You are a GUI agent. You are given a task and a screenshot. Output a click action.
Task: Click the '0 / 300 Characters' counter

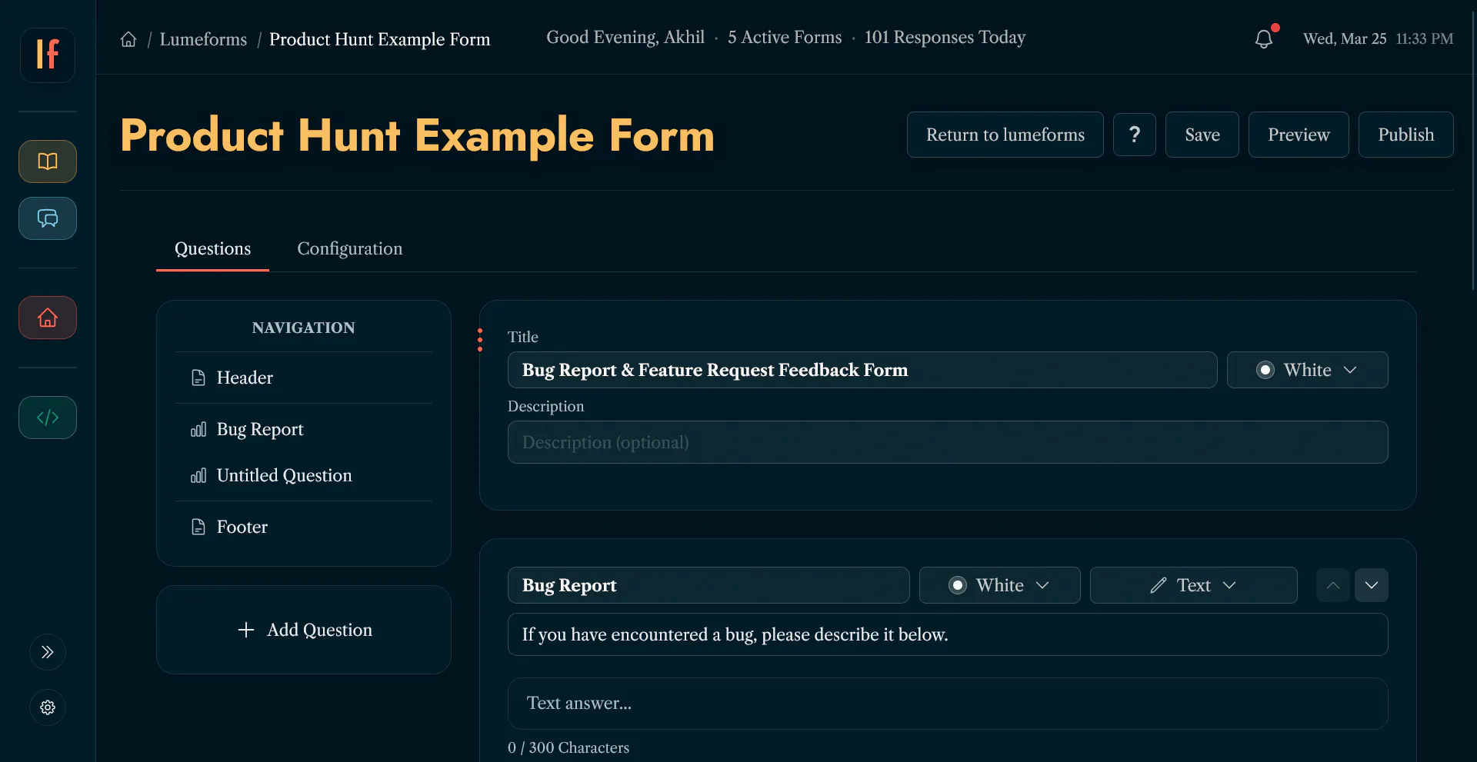point(568,747)
